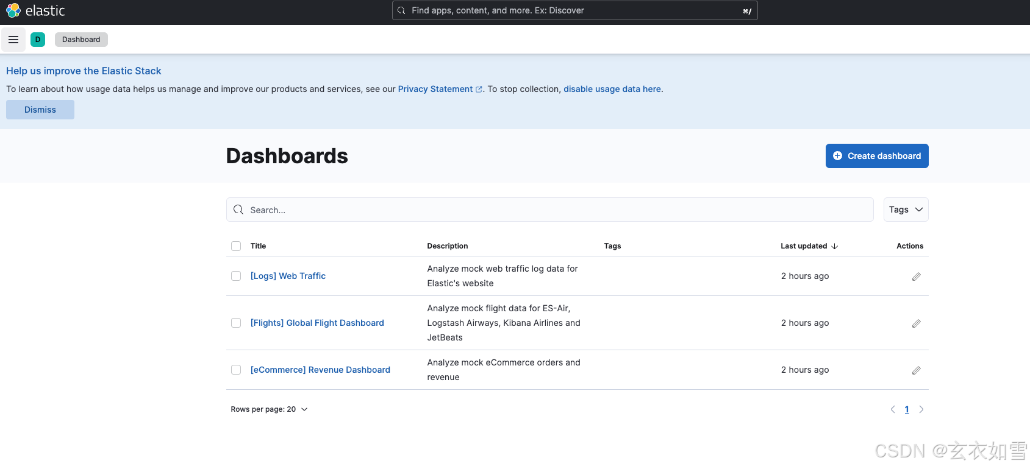1030x469 pixels.
Task: Click 'Help us improve the Elastic Stack' heading
Action: tap(84, 71)
